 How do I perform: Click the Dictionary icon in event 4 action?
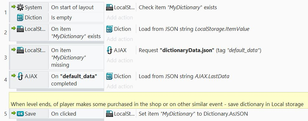coord(110,76)
